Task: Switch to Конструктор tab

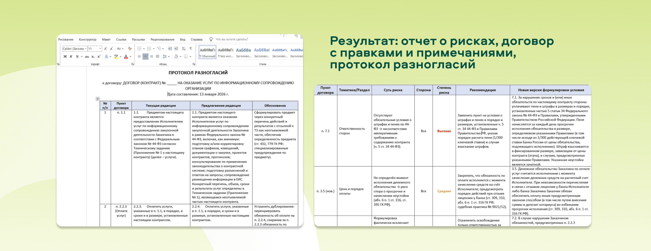Action: (88, 40)
